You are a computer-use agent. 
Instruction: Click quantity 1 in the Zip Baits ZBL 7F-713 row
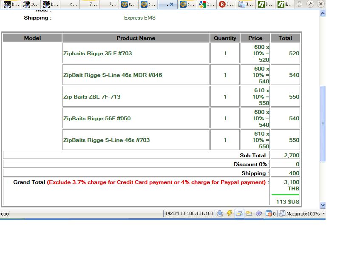[225, 97]
